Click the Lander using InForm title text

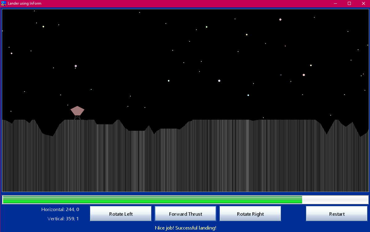24,3
